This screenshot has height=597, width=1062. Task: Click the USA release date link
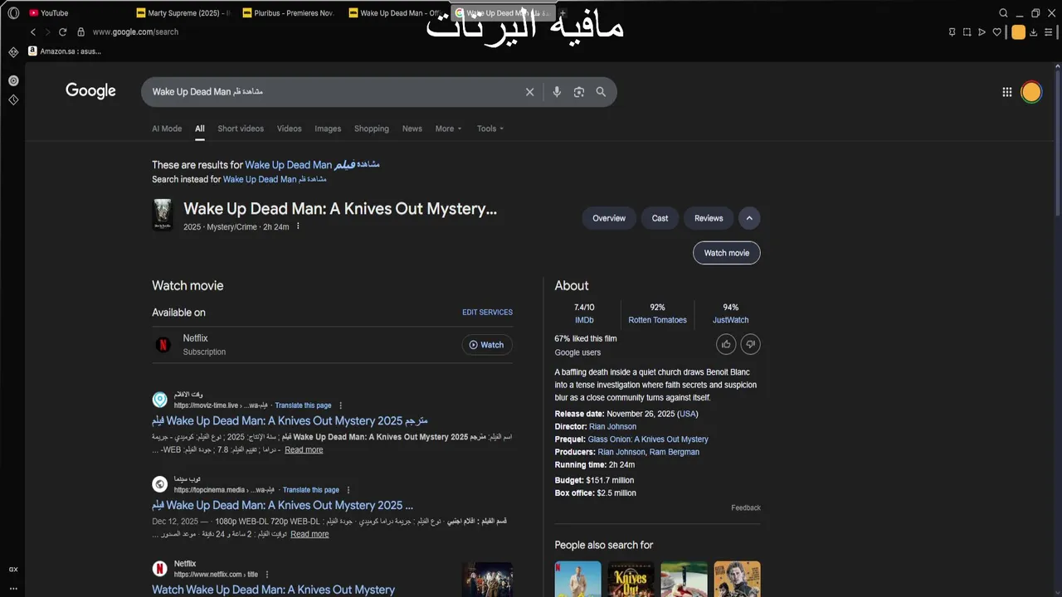(x=688, y=414)
